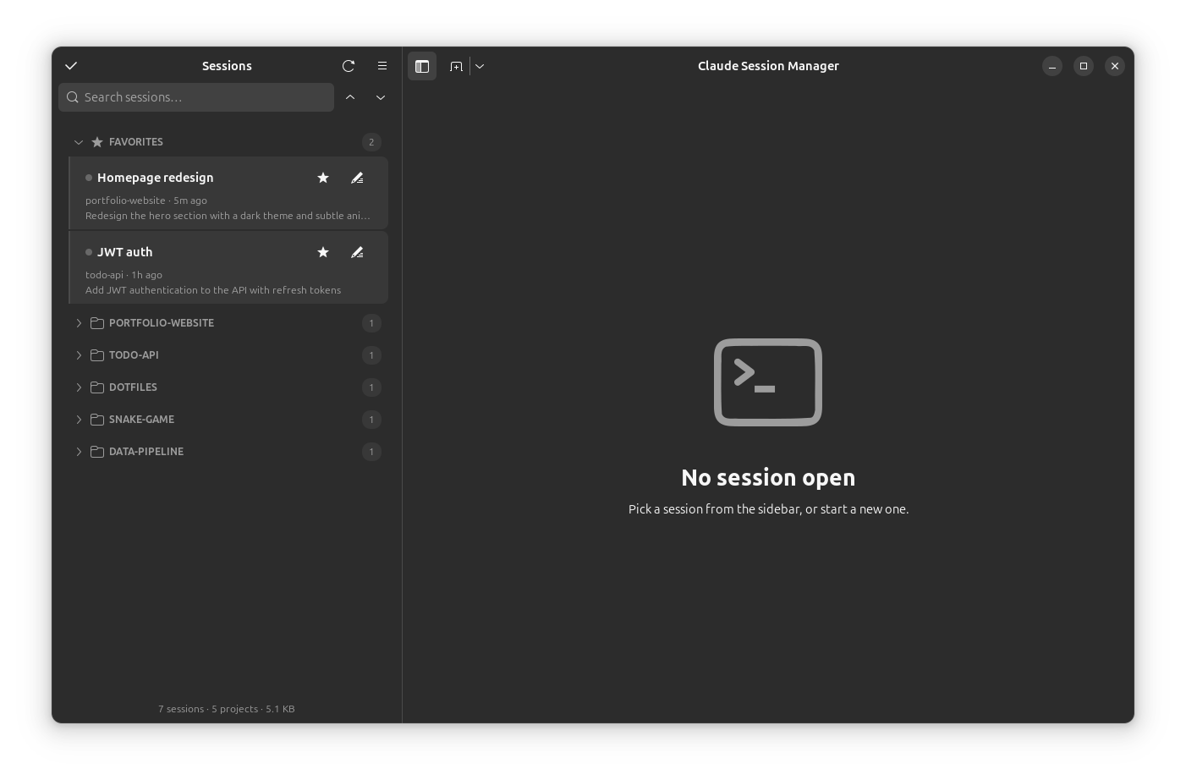Toggle the sidebar panel visibility
Image resolution: width=1186 pixels, height=780 pixels.
(422, 66)
